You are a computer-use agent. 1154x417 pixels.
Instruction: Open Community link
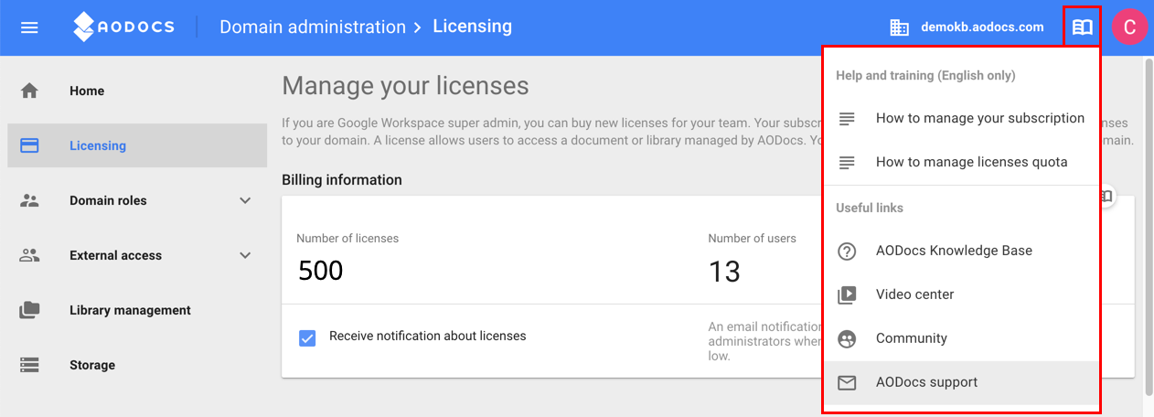(x=960, y=338)
